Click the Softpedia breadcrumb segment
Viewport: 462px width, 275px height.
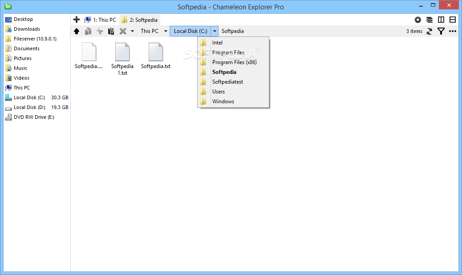click(232, 31)
